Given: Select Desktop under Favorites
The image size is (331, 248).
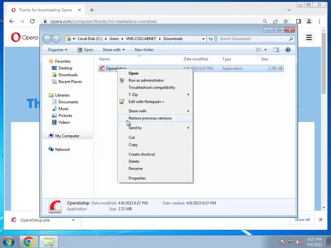Looking at the screenshot, I should point(65,68).
